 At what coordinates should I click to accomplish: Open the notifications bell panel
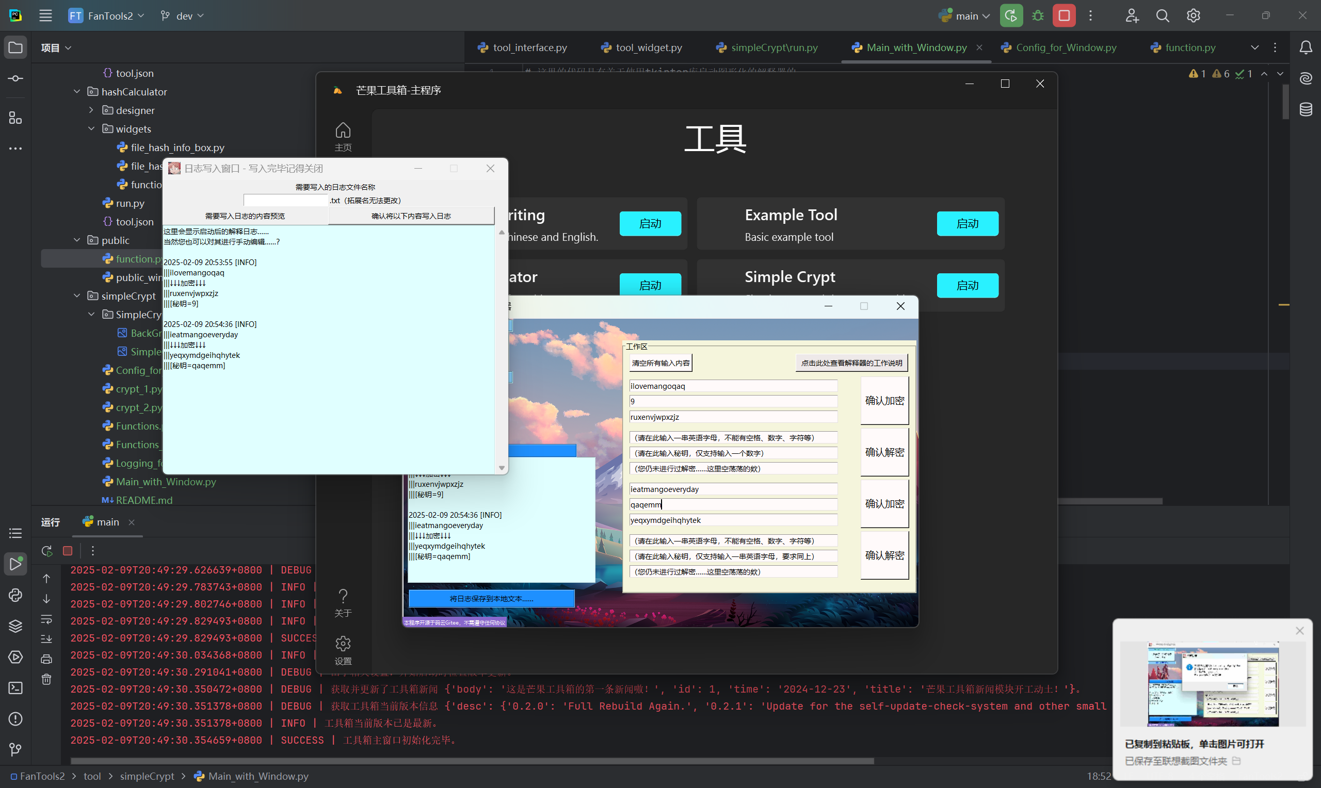coord(1306,48)
